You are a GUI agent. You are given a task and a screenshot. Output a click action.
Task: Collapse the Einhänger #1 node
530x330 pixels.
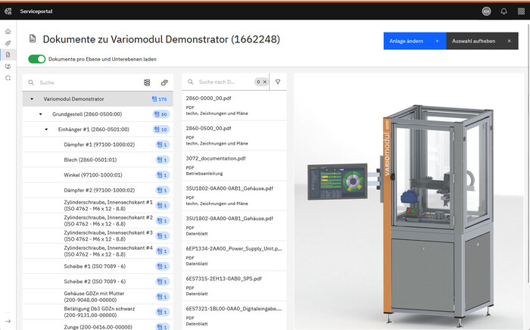coord(46,129)
